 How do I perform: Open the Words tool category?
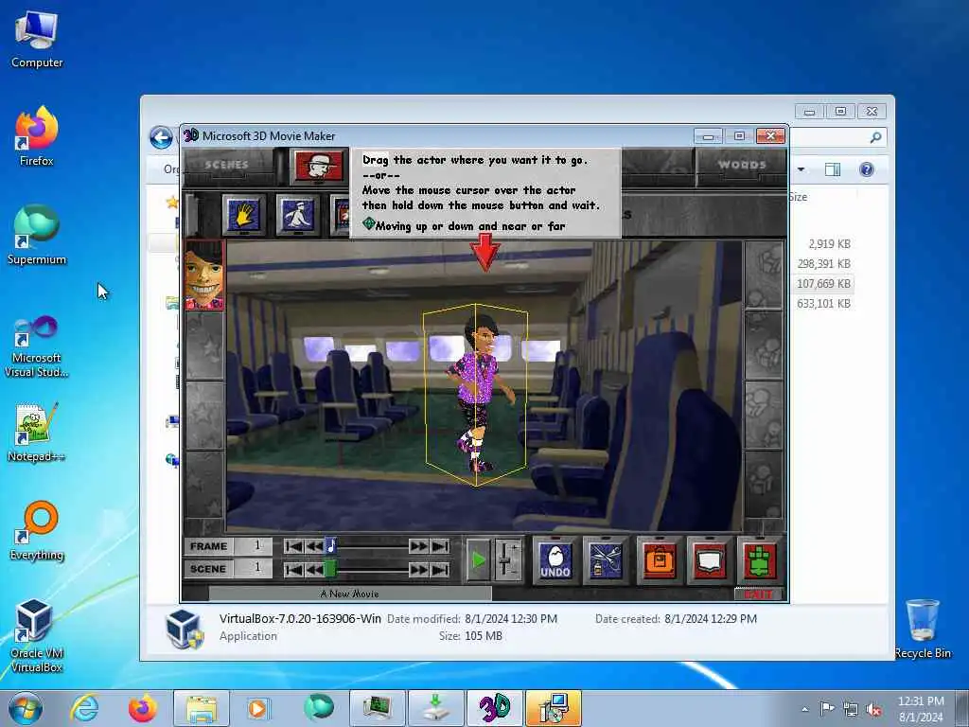coord(742,165)
